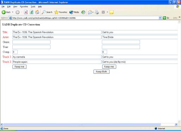Viewport: 181px width, 131px height.
Task: Click the 'Comp.:' label
Action: click(7, 52)
